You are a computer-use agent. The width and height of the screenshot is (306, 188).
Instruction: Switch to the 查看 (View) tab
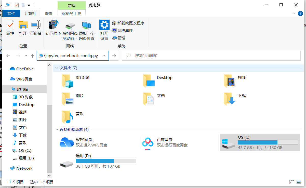(x=48, y=14)
